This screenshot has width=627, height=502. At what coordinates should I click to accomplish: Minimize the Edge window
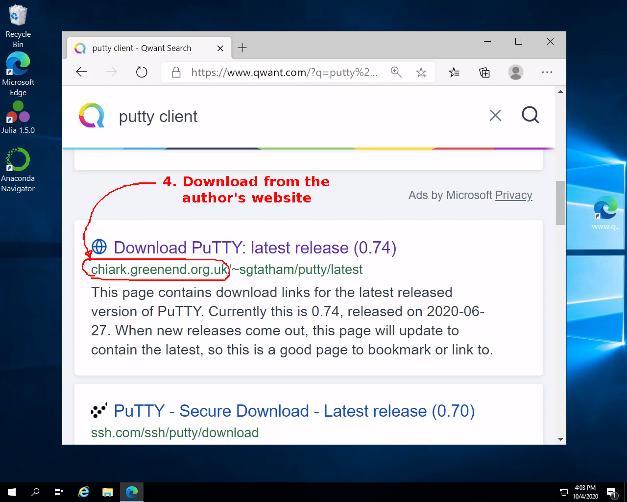(487, 42)
